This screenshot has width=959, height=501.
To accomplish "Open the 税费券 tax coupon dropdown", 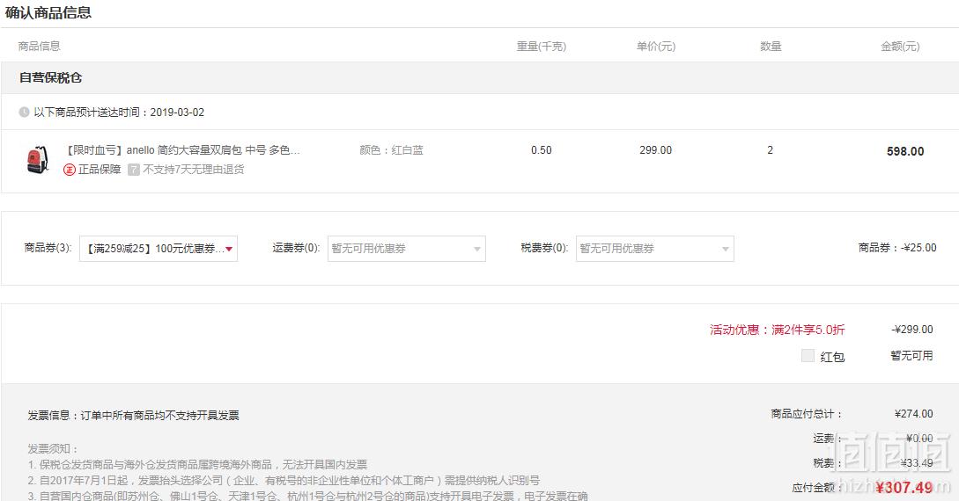I will [x=655, y=249].
